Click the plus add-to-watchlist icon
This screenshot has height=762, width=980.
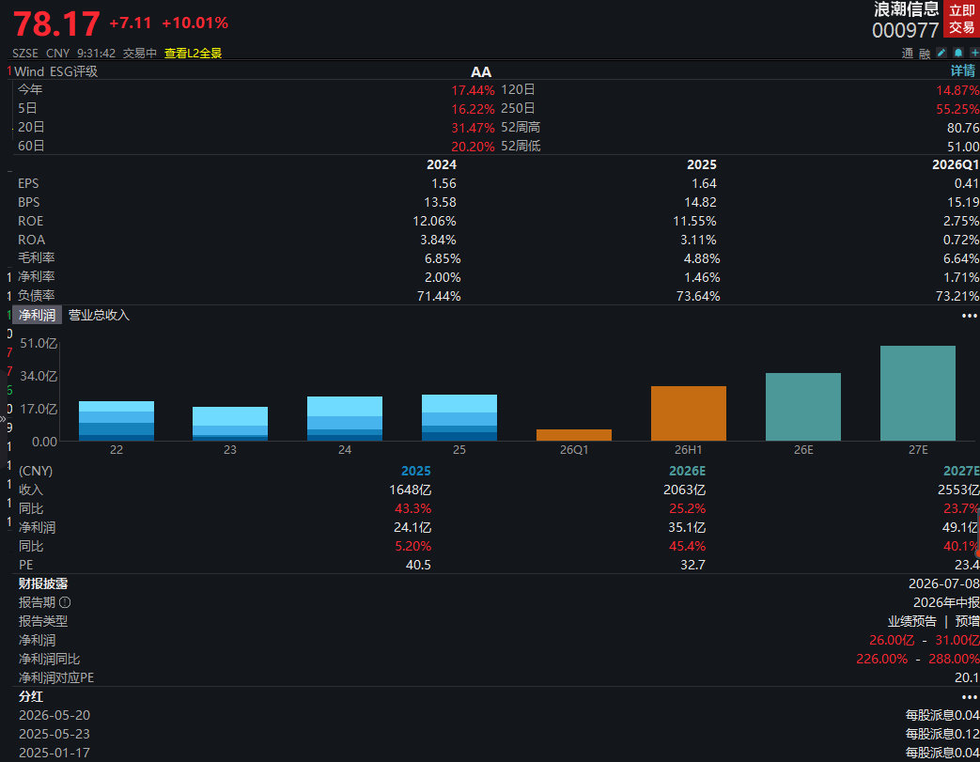pos(974,54)
